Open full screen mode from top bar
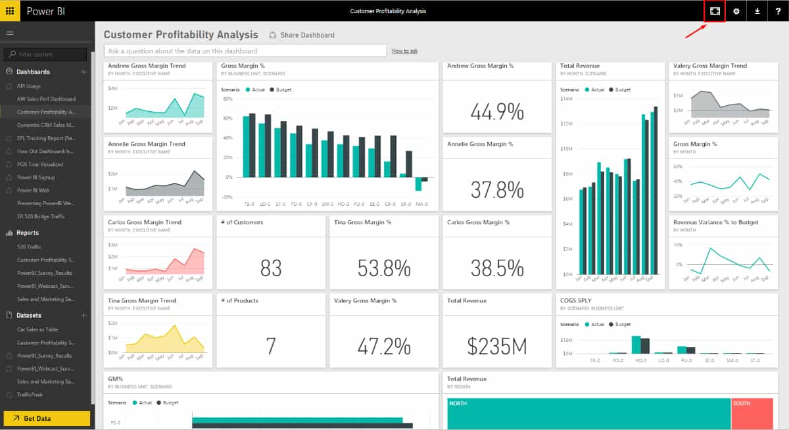 pyautogui.click(x=714, y=11)
